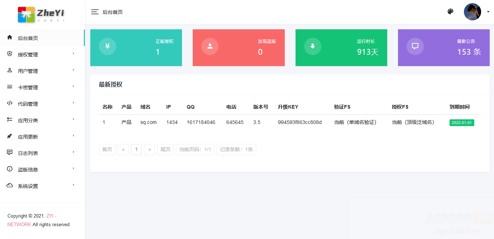Click the 盗版信息 info icon

click(x=9, y=169)
